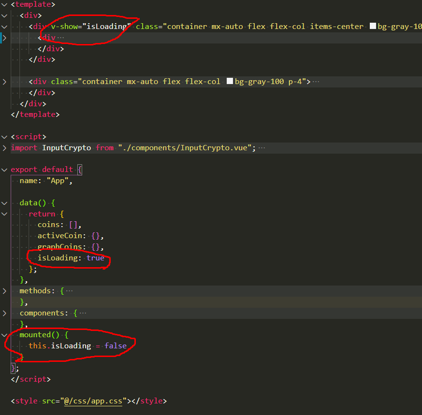Click the fold ellipsis after p-4">
Viewport: 422px width, 415px height.
(x=316, y=82)
